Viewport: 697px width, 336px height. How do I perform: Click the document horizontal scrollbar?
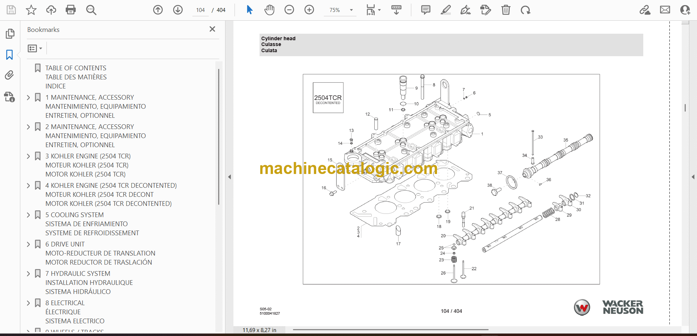pyautogui.click(x=390, y=329)
